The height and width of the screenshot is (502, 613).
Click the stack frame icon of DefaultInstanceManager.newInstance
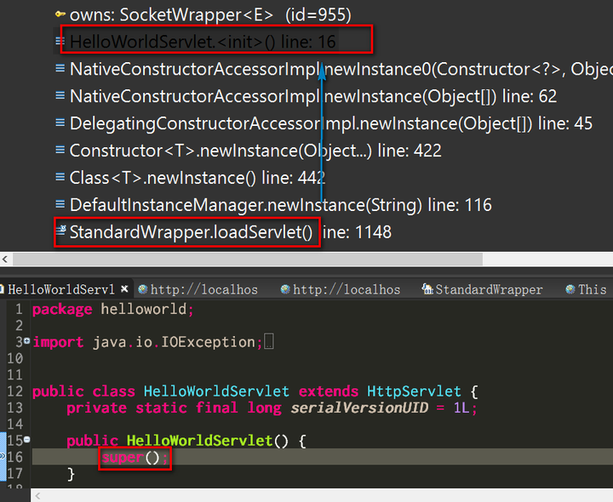(60, 204)
